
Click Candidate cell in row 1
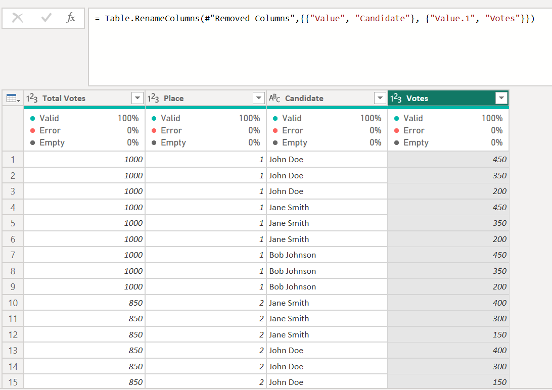click(327, 160)
